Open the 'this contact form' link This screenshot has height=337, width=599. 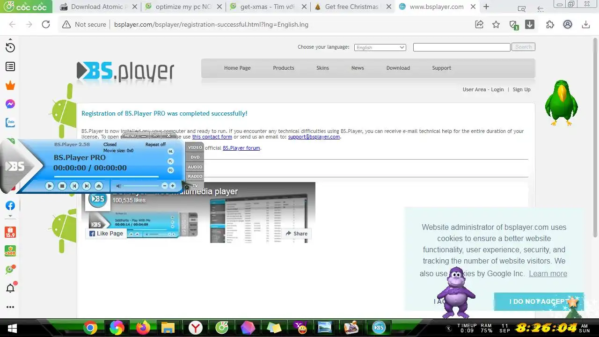point(212,137)
